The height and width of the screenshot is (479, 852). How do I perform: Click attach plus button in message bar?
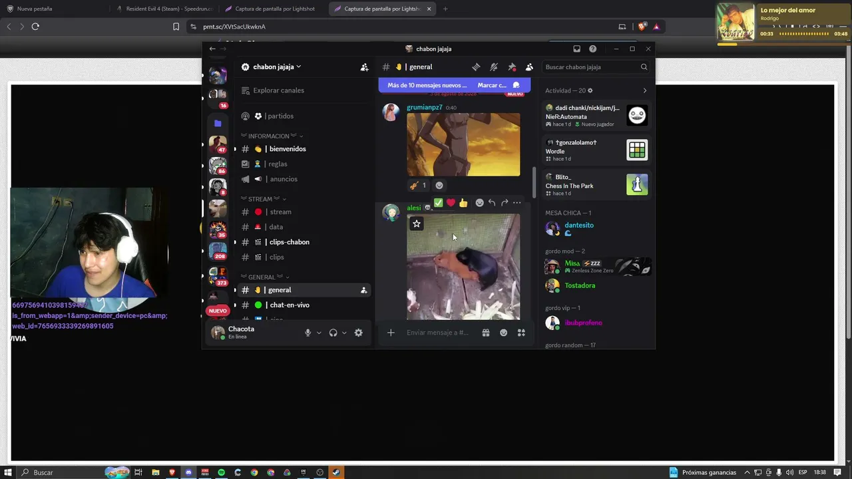(391, 333)
